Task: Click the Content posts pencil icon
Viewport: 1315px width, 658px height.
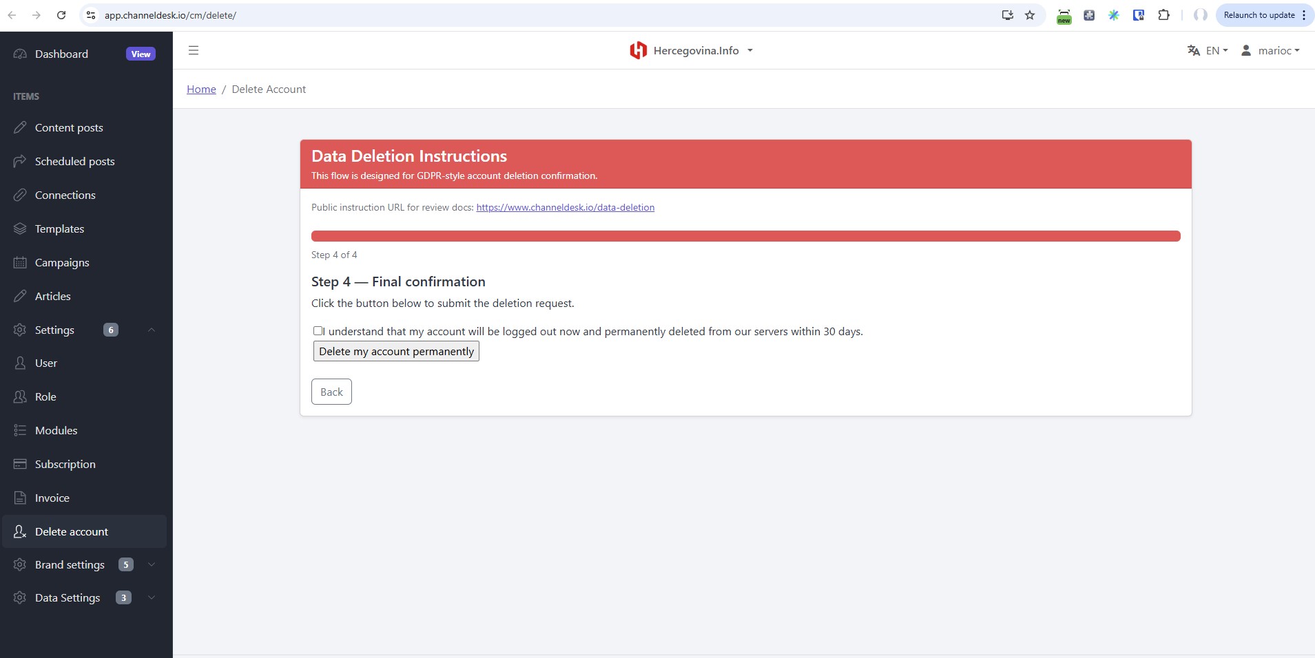Action: click(x=20, y=127)
